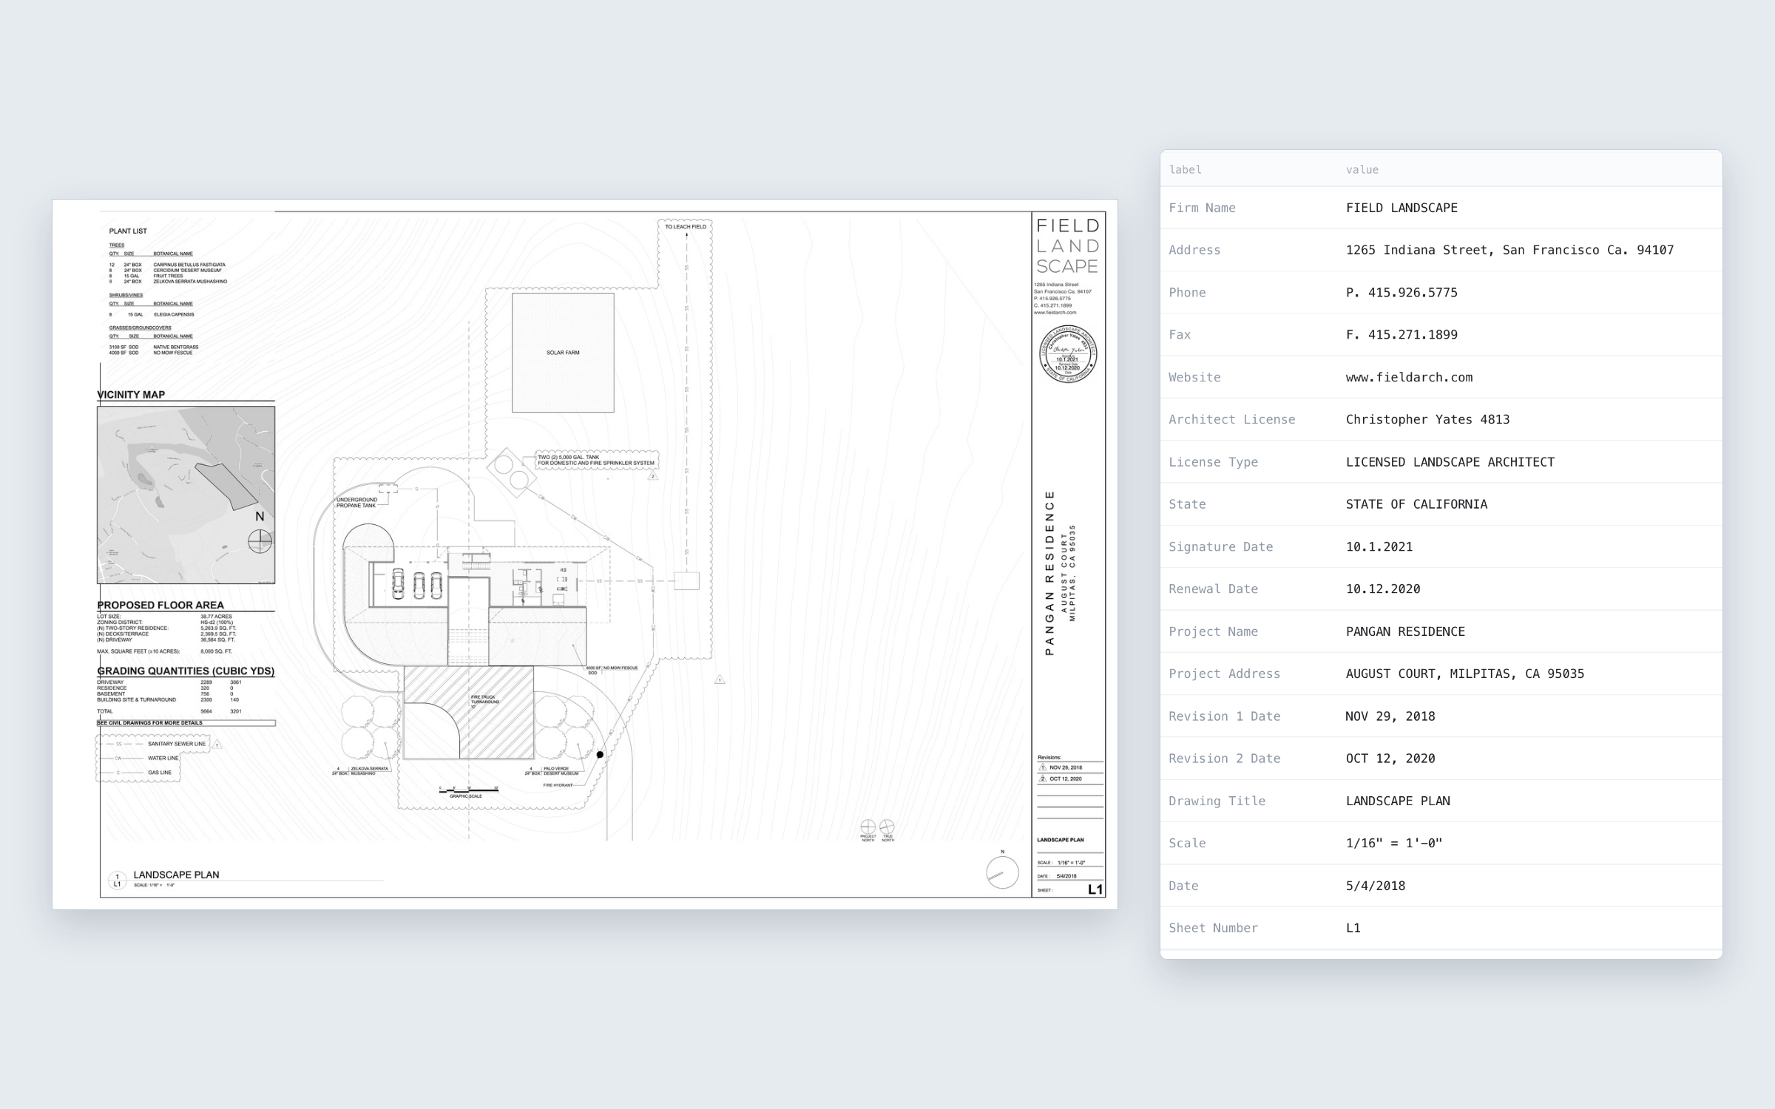Select Revision 1 Date value NOV 29, 2018
Viewport: 1775px width, 1109px height.
(x=1390, y=716)
